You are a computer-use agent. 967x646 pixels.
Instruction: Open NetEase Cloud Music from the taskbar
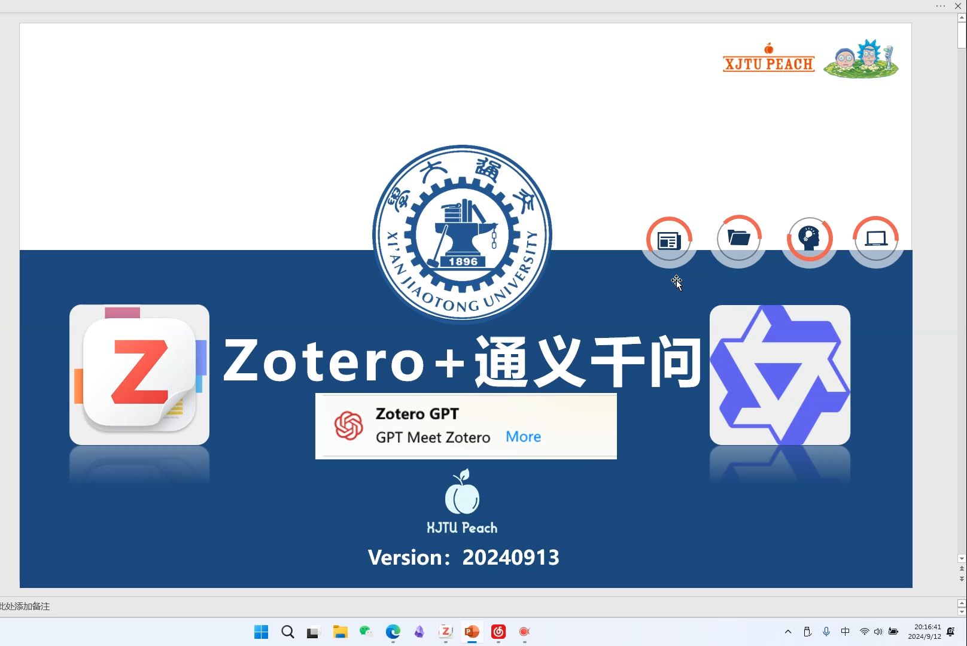(x=498, y=632)
